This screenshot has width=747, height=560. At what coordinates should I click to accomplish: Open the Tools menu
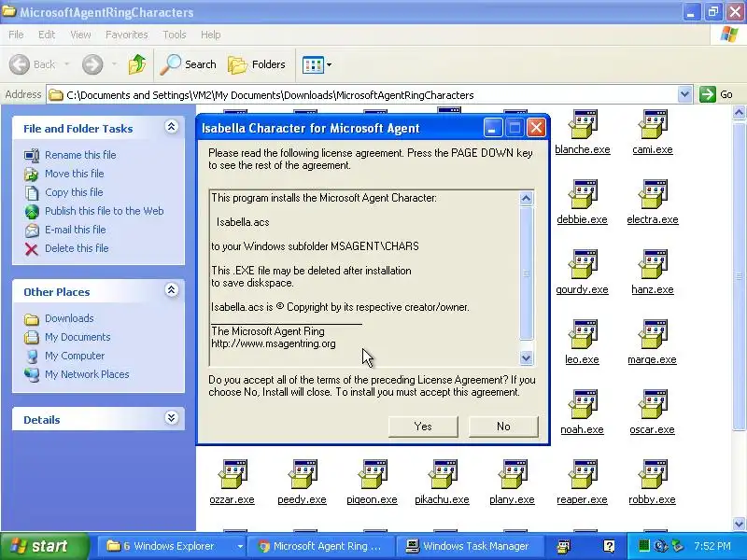pyautogui.click(x=175, y=35)
